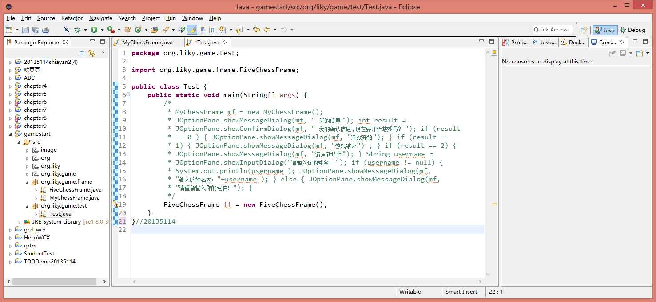Open the New dropdown arrow
The width and height of the screenshot is (656, 302).
pos(17,30)
